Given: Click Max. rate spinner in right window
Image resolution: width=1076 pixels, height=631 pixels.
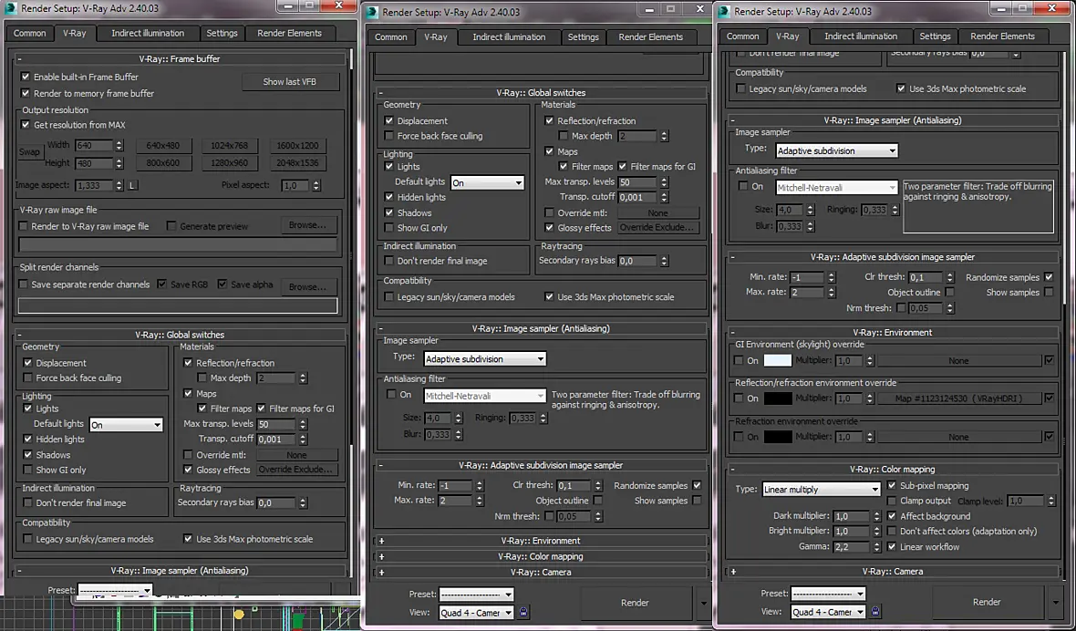Looking at the screenshot, I should (x=832, y=292).
